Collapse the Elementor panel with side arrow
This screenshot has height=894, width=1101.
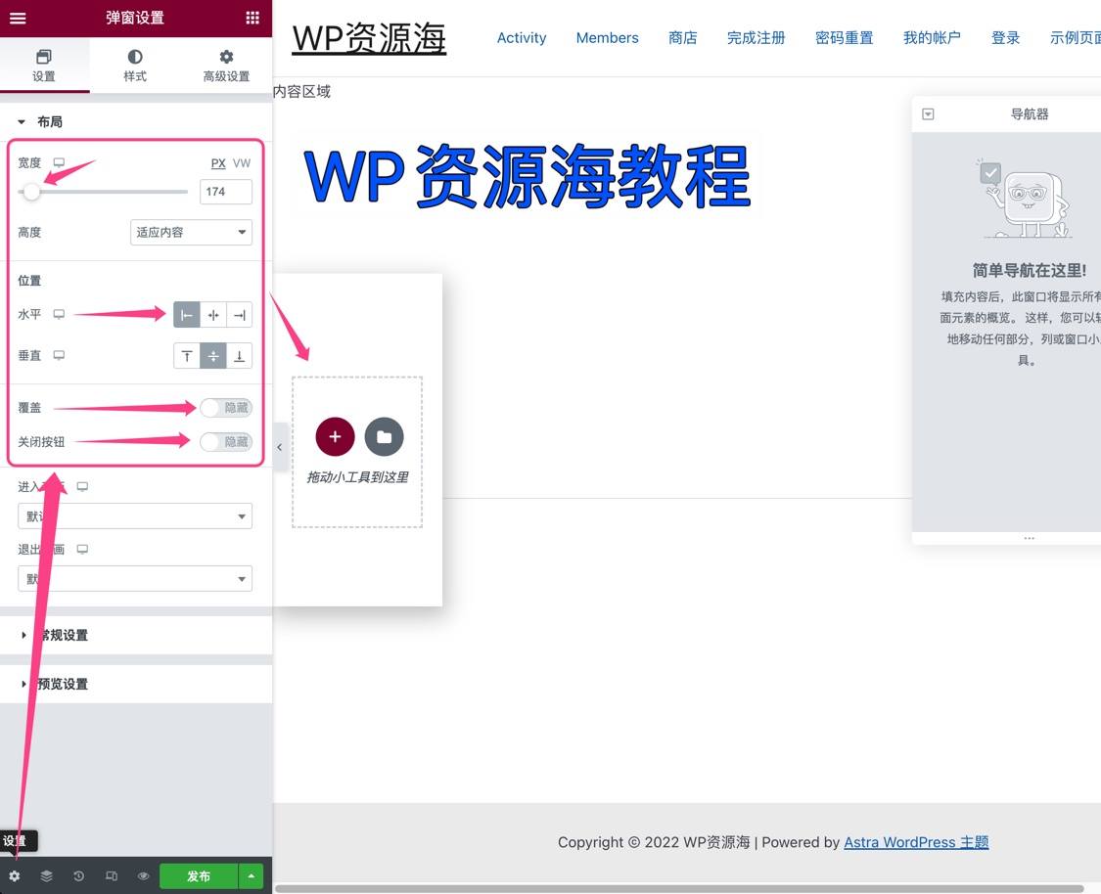[x=280, y=447]
